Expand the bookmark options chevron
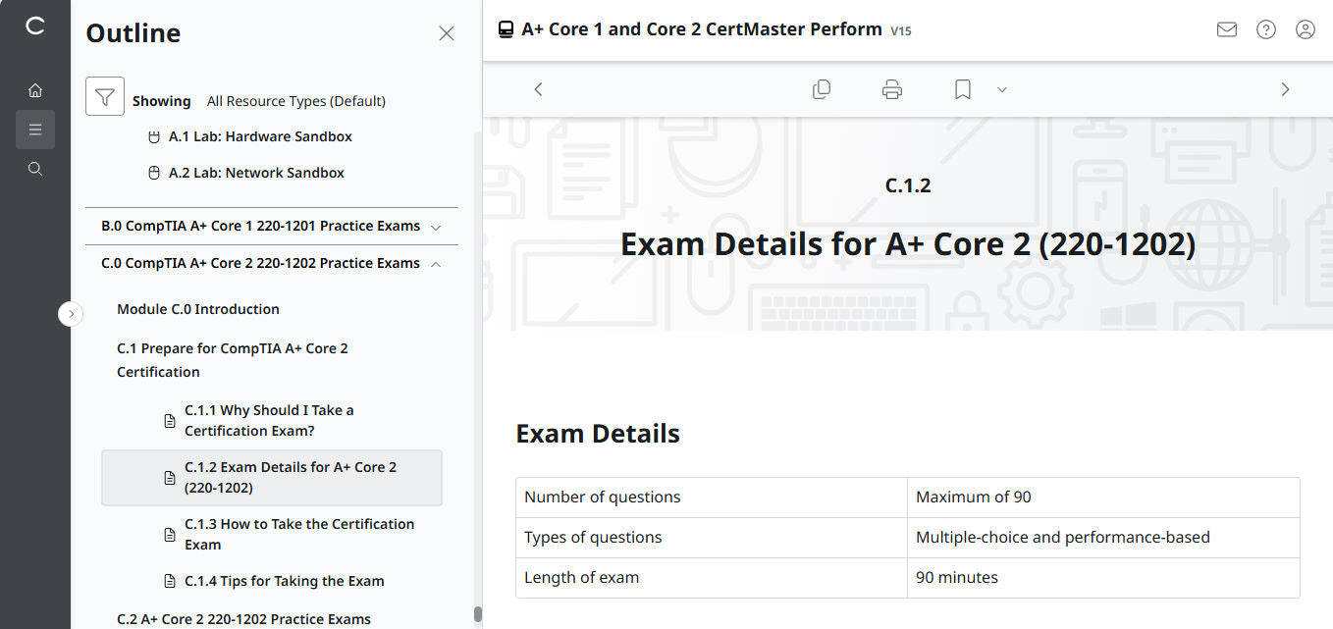 (x=1001, y=89)
